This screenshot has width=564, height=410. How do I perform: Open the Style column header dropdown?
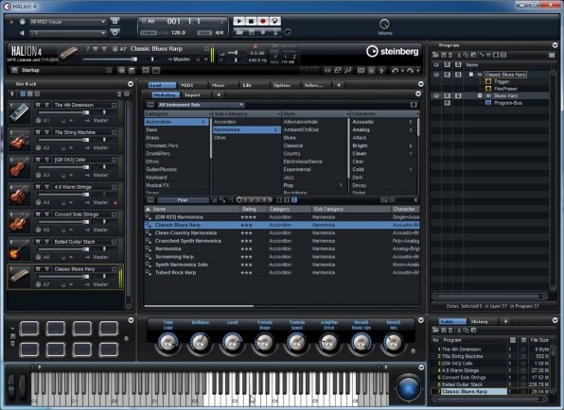coord(348,113)
